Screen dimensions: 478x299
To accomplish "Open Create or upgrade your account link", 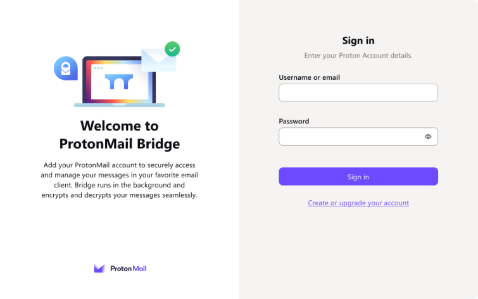I will click(x=358, y=203).
